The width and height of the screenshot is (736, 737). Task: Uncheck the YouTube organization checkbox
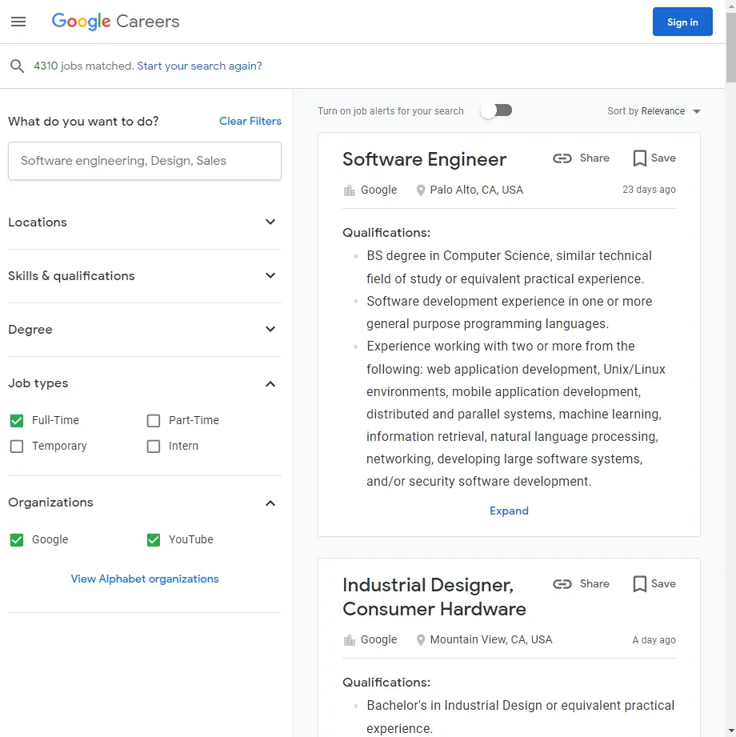click(x=154, y=540)
